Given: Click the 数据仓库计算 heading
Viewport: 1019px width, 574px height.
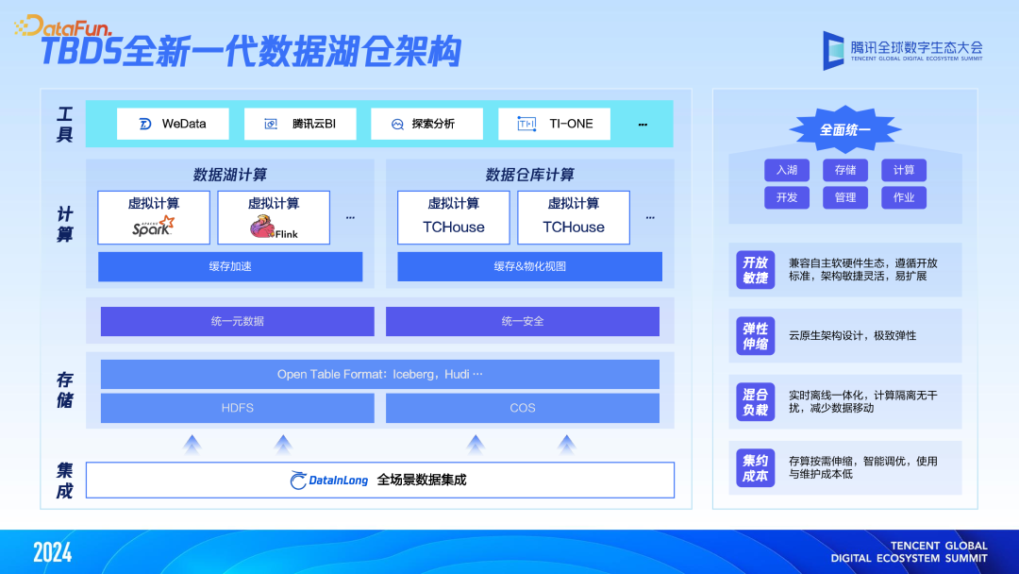Looking at the screenshot, I should (529, 175).
